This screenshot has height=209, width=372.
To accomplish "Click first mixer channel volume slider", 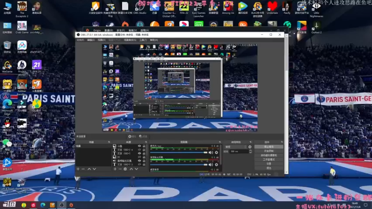I will pos(179,153).
